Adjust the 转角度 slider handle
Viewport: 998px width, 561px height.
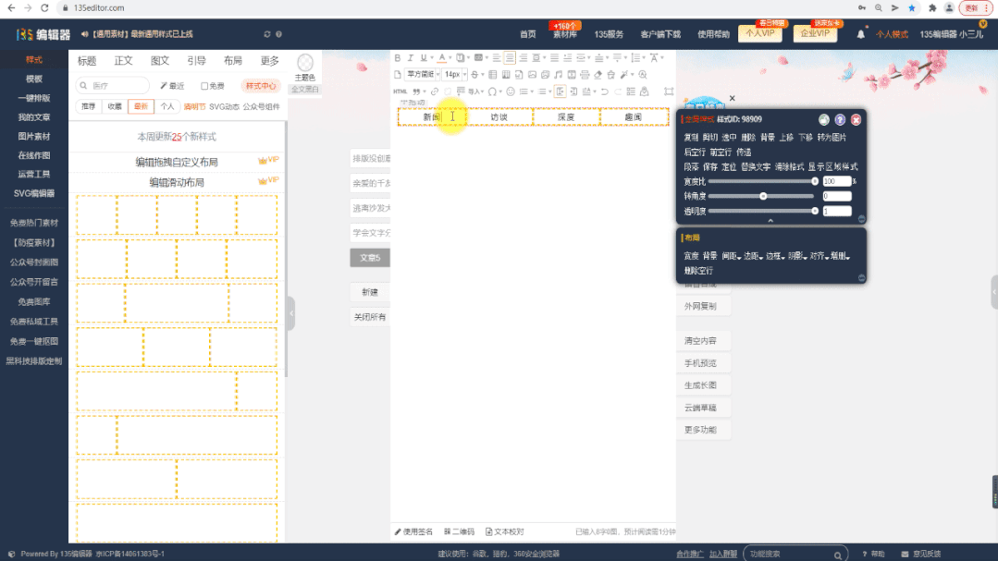[763, 196]
